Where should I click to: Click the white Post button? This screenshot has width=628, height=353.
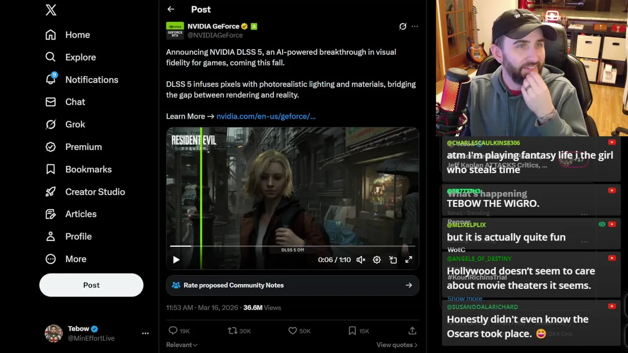click(x=91, y=285)
